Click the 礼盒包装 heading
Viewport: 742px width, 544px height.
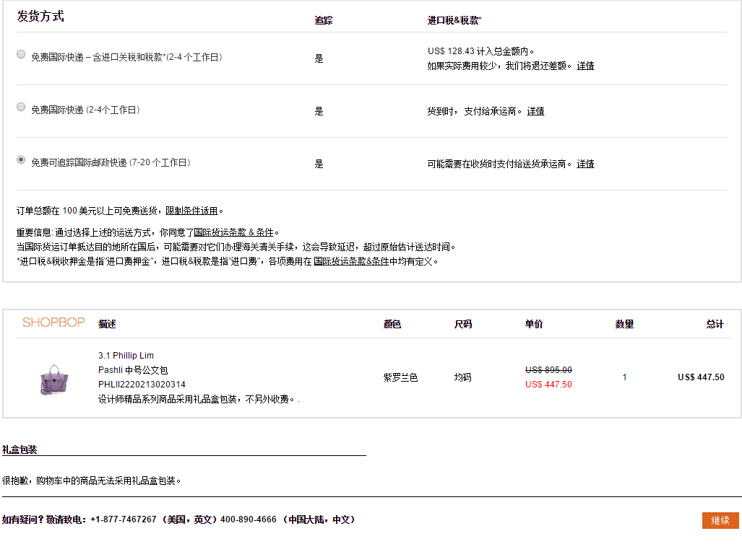click(x=20, y=449)
